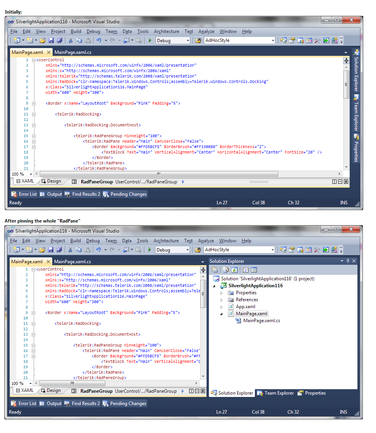Click Solution Explorer's first toolbar icon (Properties)
Image resolution: width=376 pixels, height=433 pixels.
coord(215,270)
